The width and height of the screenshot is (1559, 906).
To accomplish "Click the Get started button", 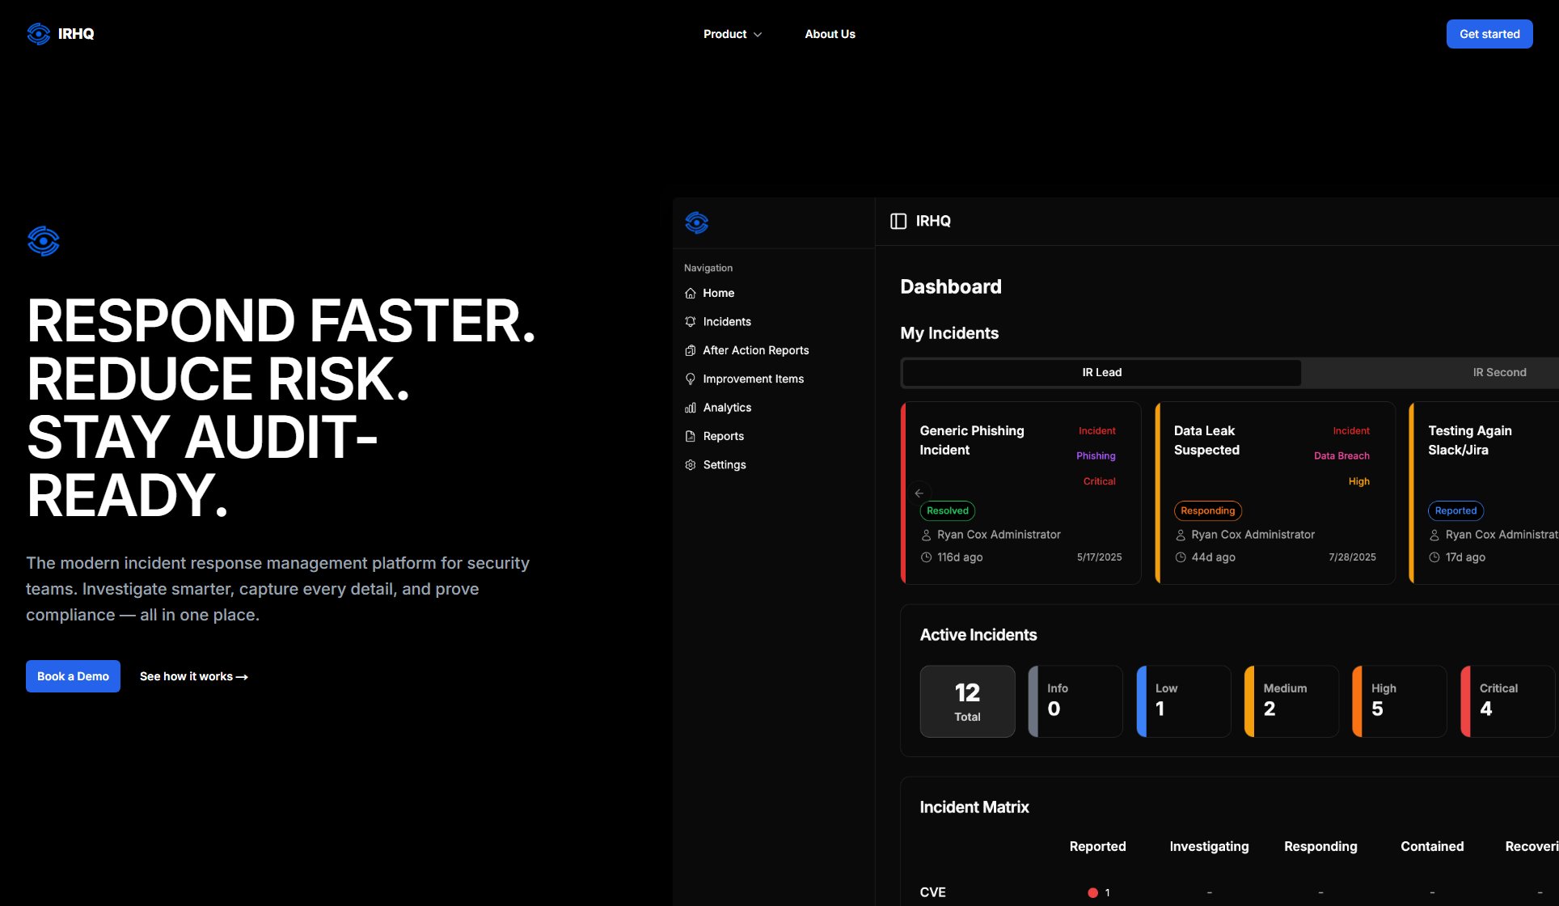I will tap(1489, 34).
